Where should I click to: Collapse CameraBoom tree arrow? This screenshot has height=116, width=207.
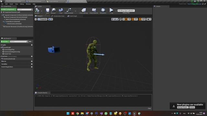click(3, 22)
